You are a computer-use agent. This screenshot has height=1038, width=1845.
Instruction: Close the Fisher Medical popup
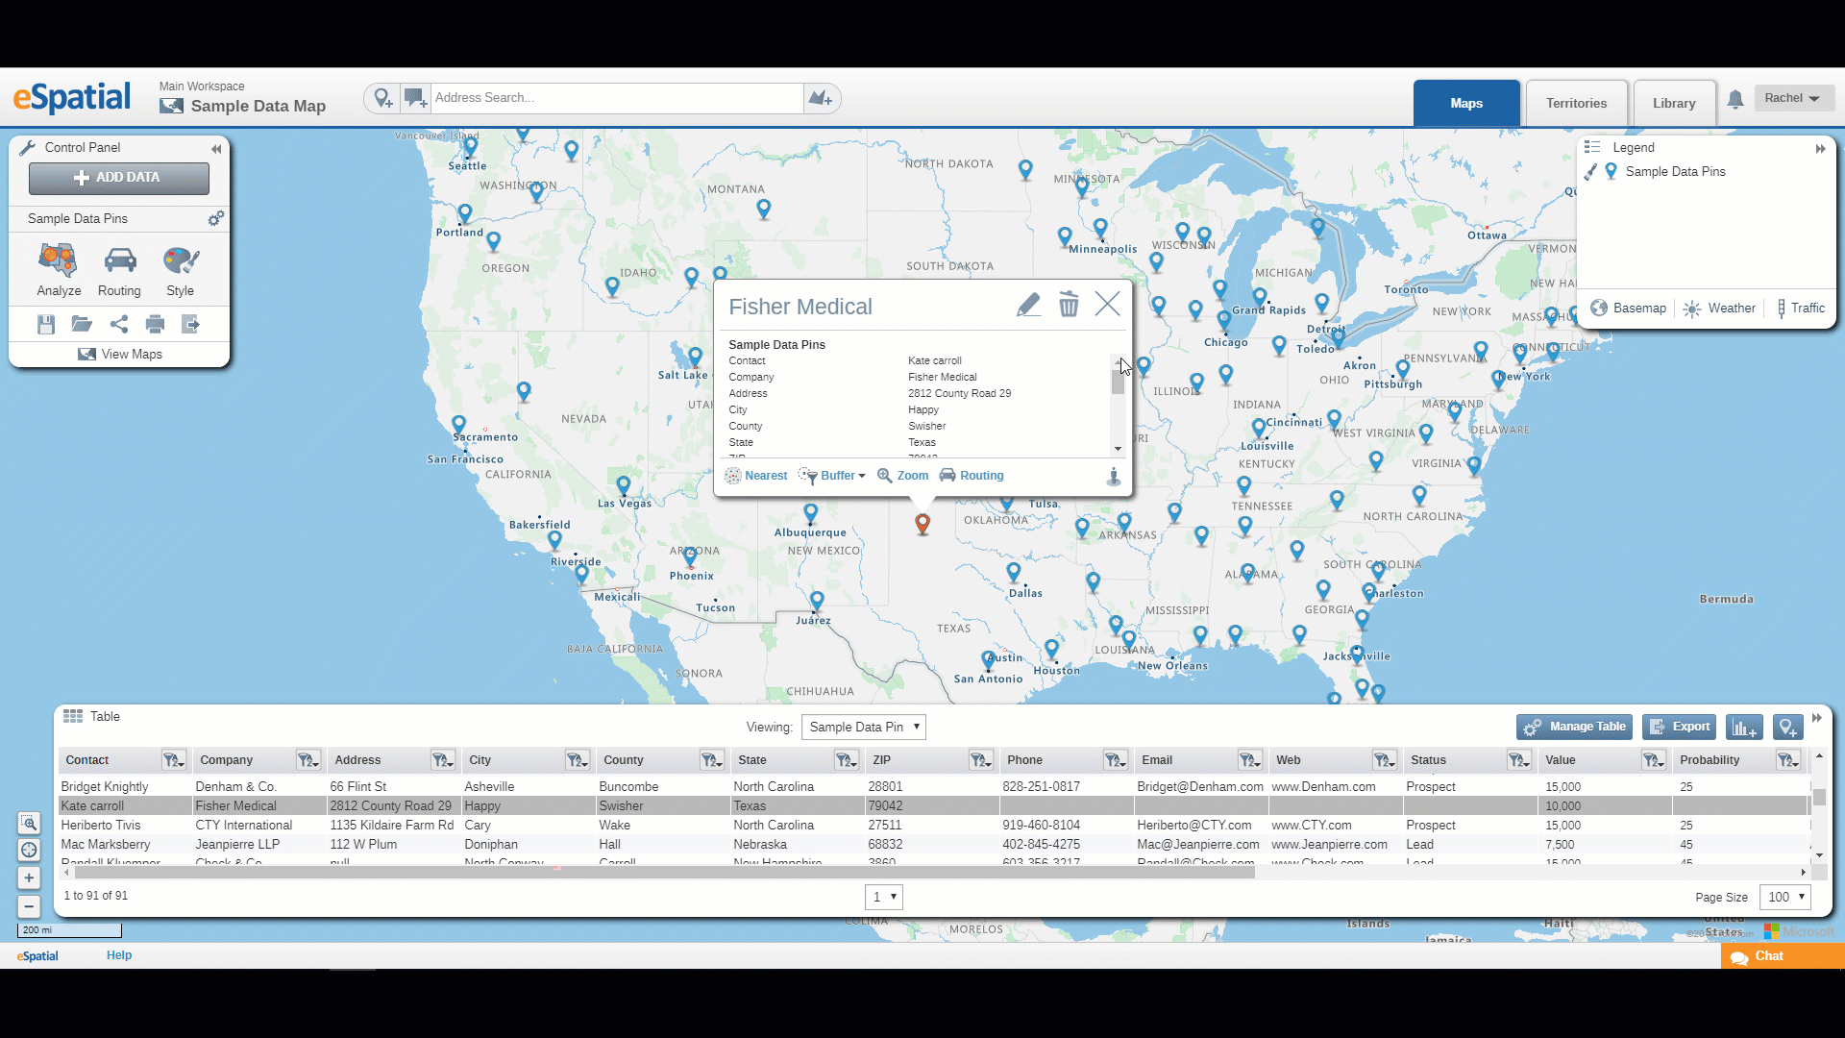coord(1107,305)
